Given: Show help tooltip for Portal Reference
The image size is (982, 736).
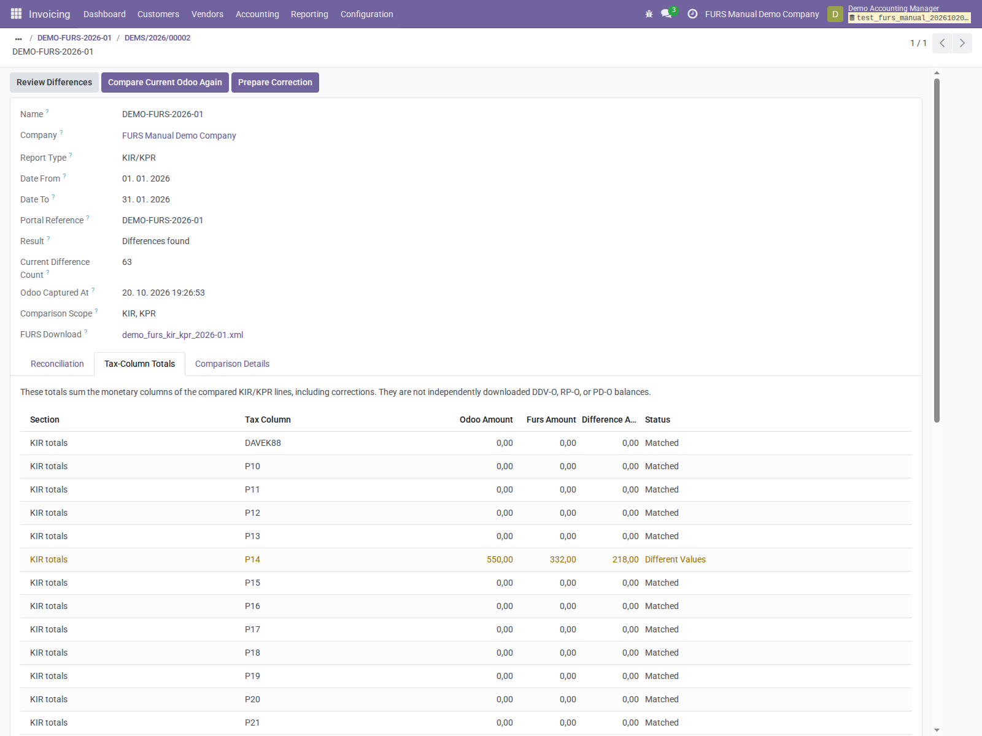Looking at the screenshot, I should 88,218.
